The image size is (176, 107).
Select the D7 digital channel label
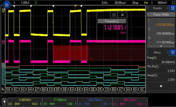[x=3, y=65]
